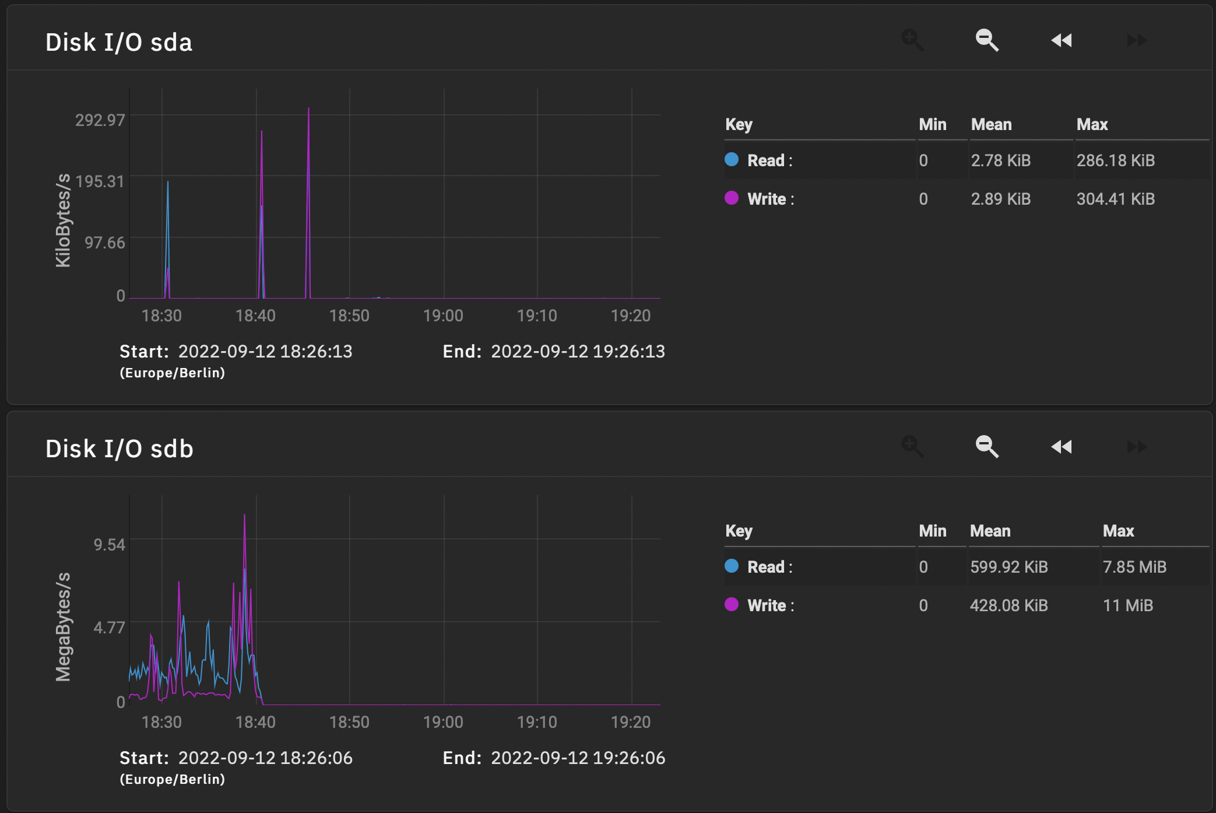This screenshot has width=1216, height=813.
Task: Select the sda Read mean 2.78 KiB
Action: (1000, 160)
